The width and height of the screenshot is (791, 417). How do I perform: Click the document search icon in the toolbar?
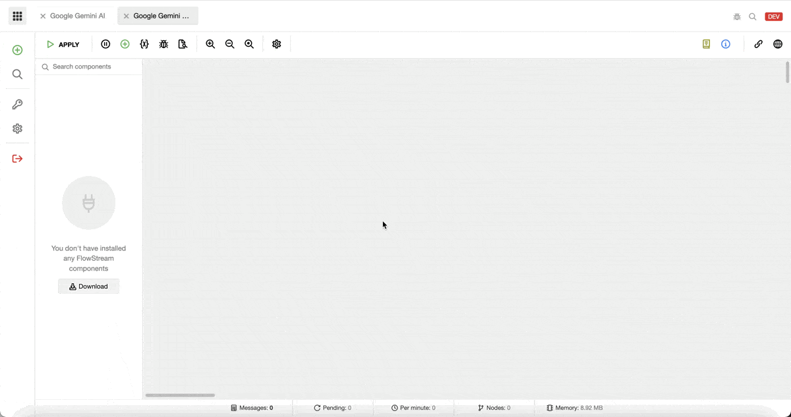(183, 44)
